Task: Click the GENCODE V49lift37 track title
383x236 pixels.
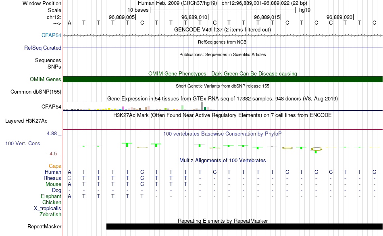Action: pos(222,29)
